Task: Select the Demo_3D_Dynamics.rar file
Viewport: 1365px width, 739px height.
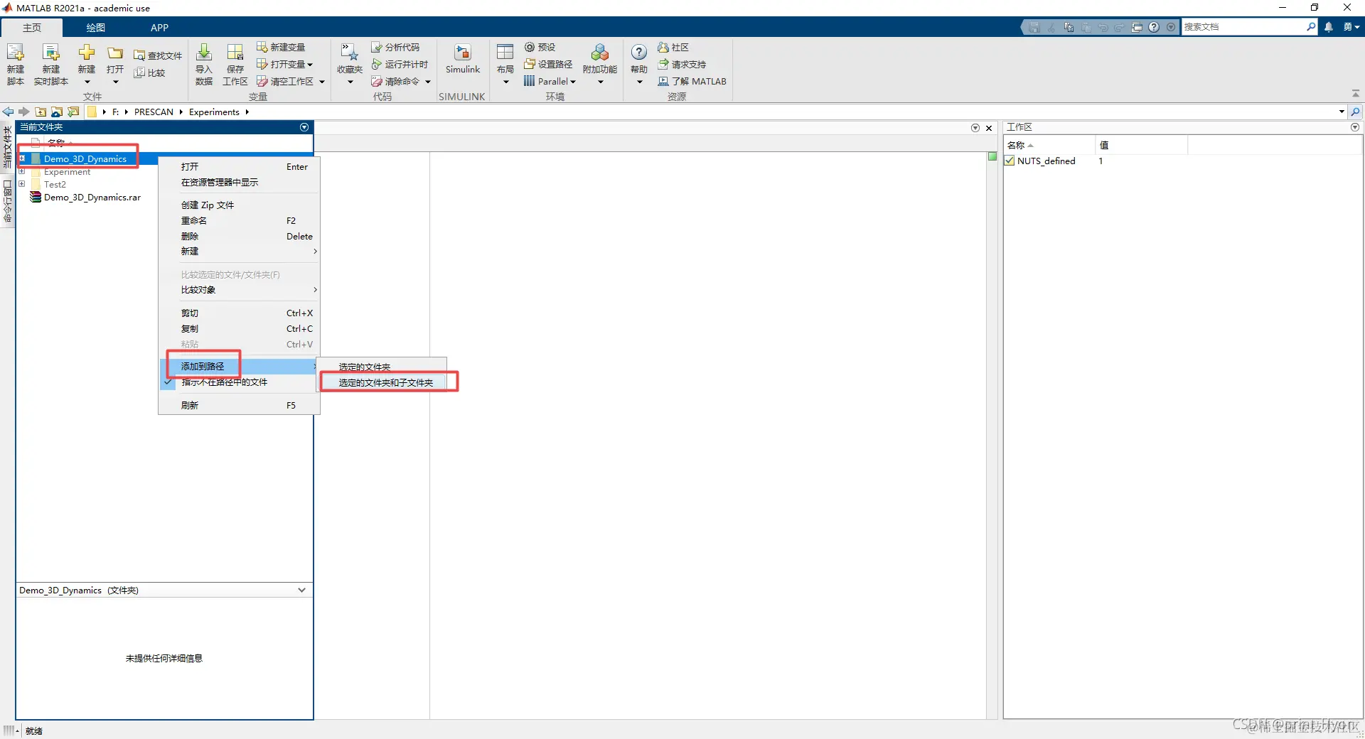Action: pyautogui.click(x=92, y=197)
